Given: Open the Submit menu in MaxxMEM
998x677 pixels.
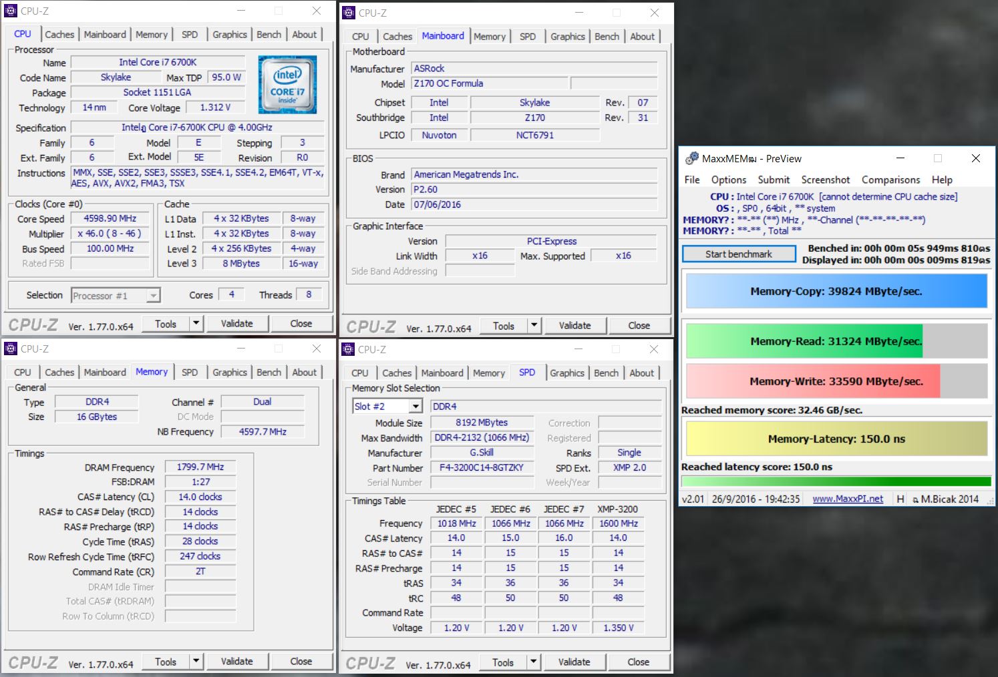Looking at the screenshot, I should pos(774,180).
